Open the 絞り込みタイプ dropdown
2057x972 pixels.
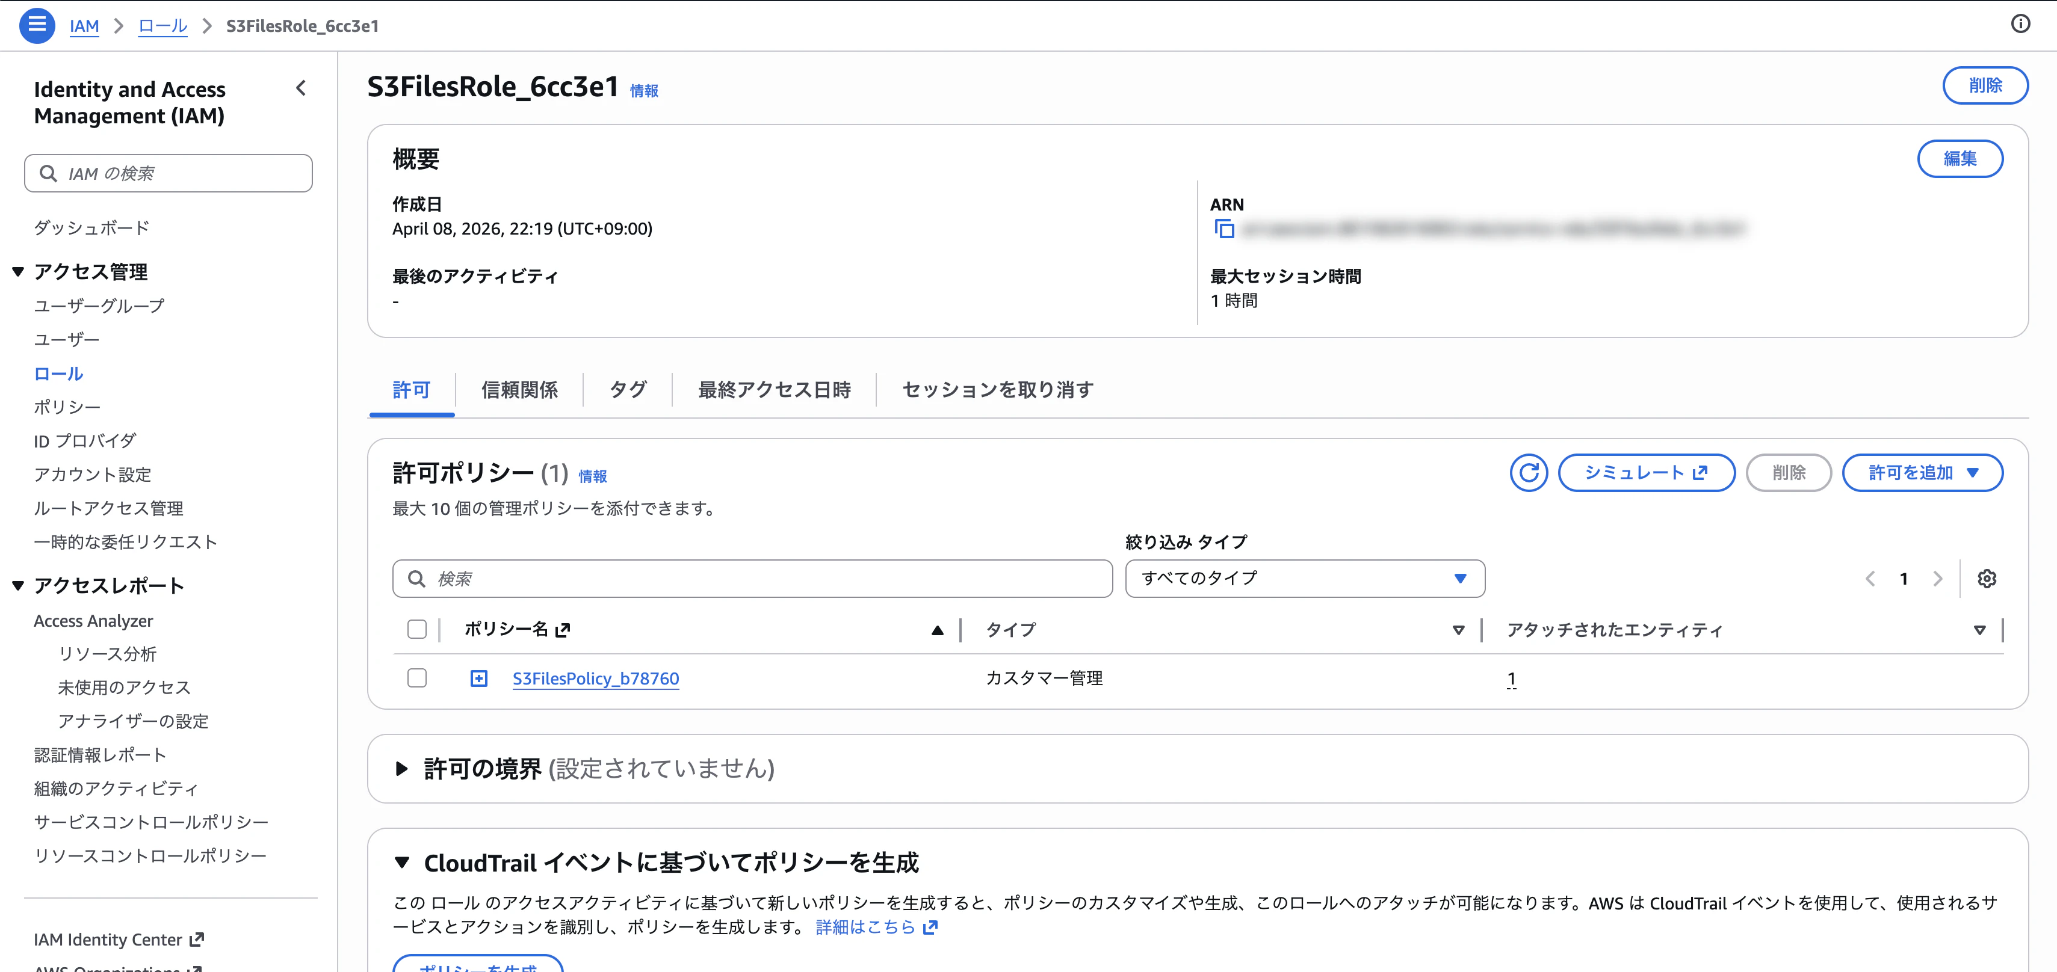tap(1305, 579)
